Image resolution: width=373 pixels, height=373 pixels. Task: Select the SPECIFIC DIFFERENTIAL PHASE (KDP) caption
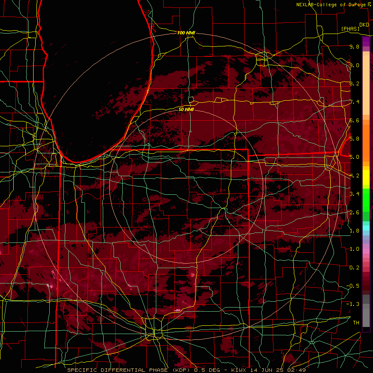click(x=129, y=370)
